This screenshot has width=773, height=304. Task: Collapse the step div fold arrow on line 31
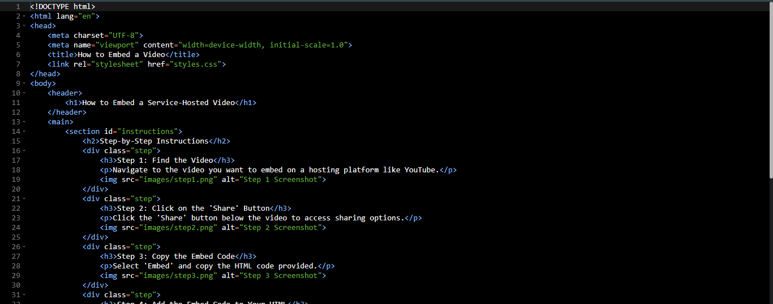(24, 295)
